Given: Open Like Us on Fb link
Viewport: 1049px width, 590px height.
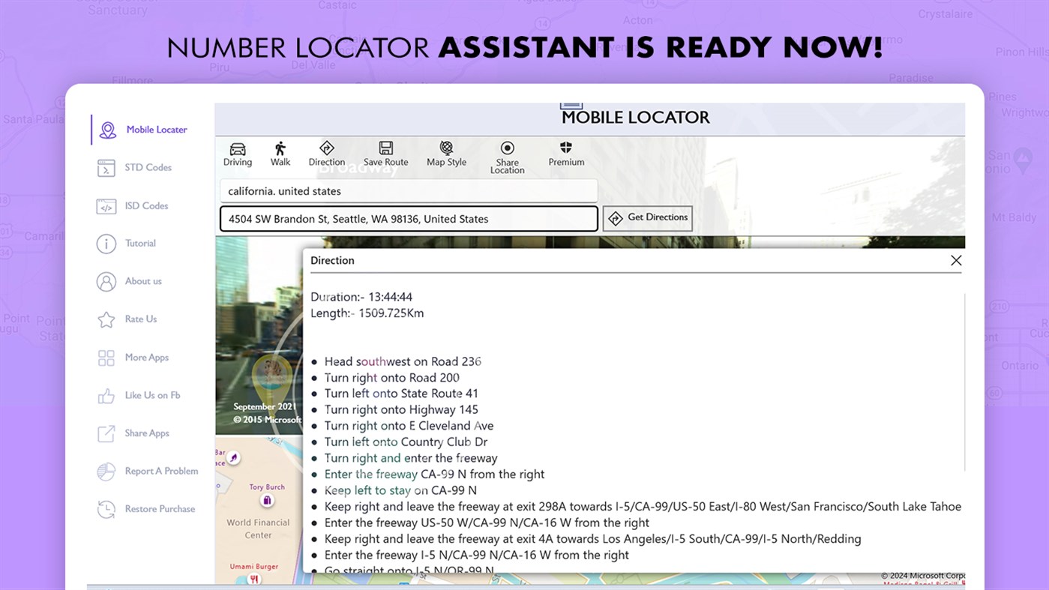Looking at the screenshot, I should [106, 395].
